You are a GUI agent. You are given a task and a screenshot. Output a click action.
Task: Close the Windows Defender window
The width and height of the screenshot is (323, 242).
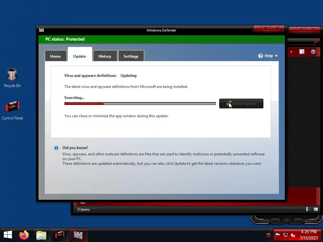tap(277, 29)
